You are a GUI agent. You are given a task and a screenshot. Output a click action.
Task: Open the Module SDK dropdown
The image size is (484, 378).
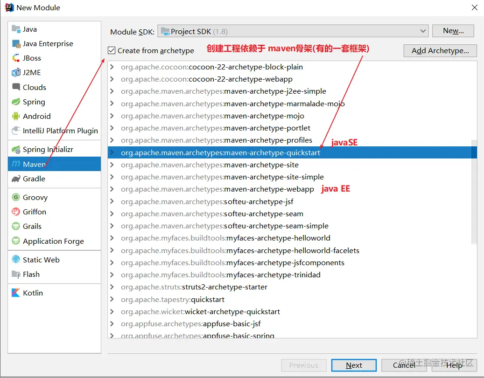[x=293, y=31]
